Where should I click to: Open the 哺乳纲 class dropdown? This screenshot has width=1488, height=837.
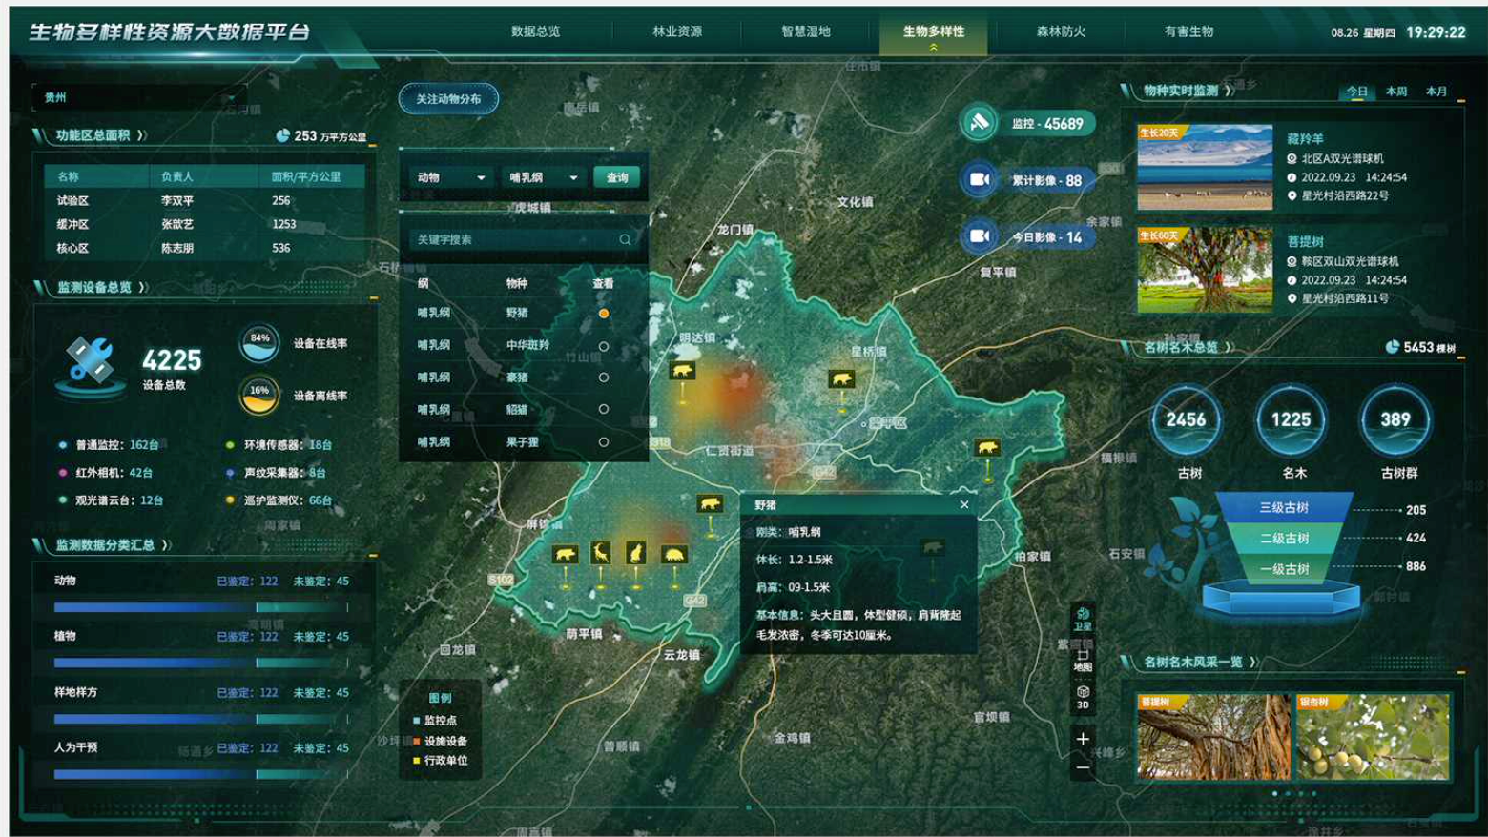click(543, 177)
